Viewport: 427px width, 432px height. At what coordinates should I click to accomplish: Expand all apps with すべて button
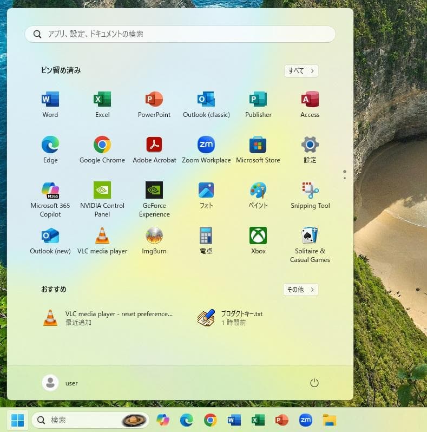301,71
